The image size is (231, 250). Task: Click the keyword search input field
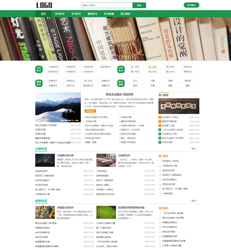(x=107, y=5)
